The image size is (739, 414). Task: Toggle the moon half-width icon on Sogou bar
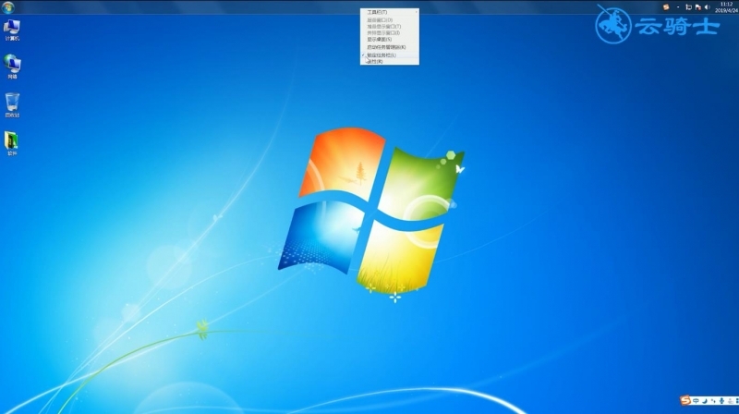[705, 401]
